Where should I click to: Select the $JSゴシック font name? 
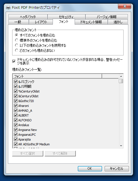pos(26,82)
